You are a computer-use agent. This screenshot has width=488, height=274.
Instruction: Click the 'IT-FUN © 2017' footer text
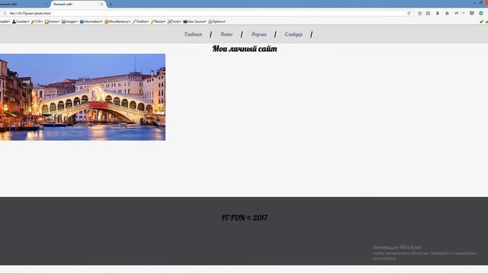click(x=244, y=218)
